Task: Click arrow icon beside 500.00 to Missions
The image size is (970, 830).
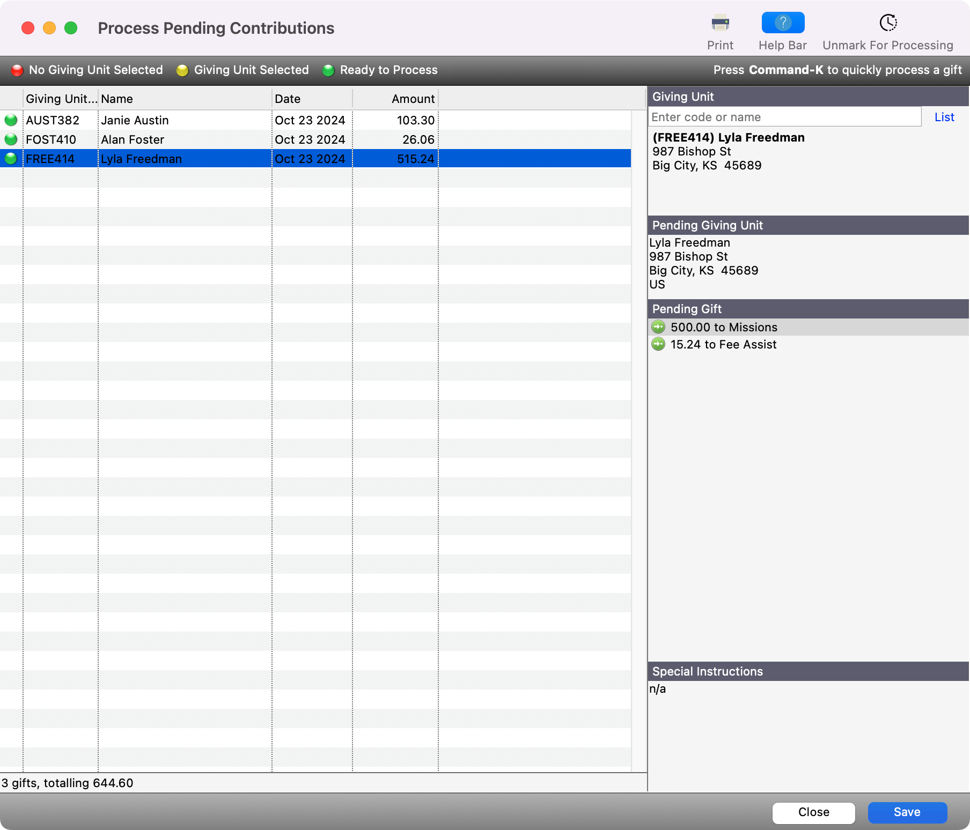Action: [x=658, y=327]
